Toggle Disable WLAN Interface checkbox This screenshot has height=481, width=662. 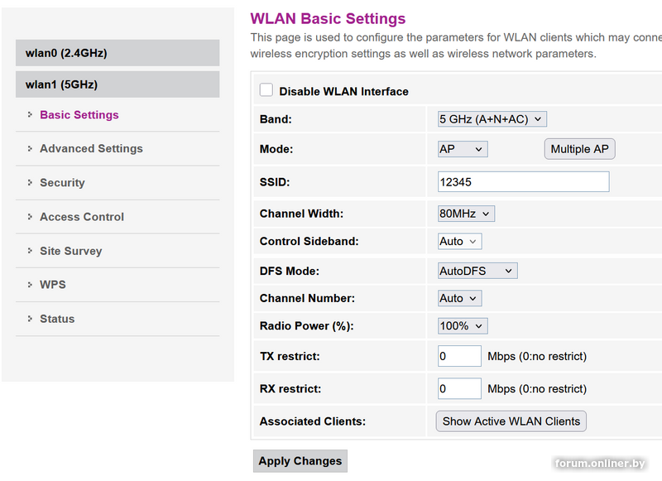(266, 90)
